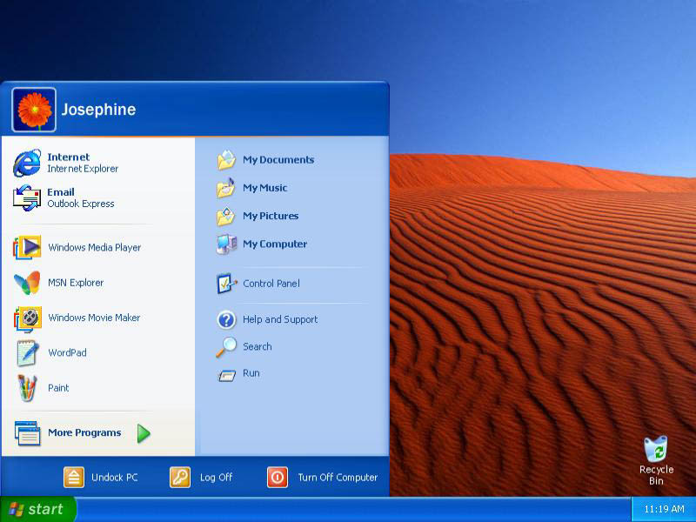Click the More Programs window icon
The image size is (696, 522).
point(28,432)
